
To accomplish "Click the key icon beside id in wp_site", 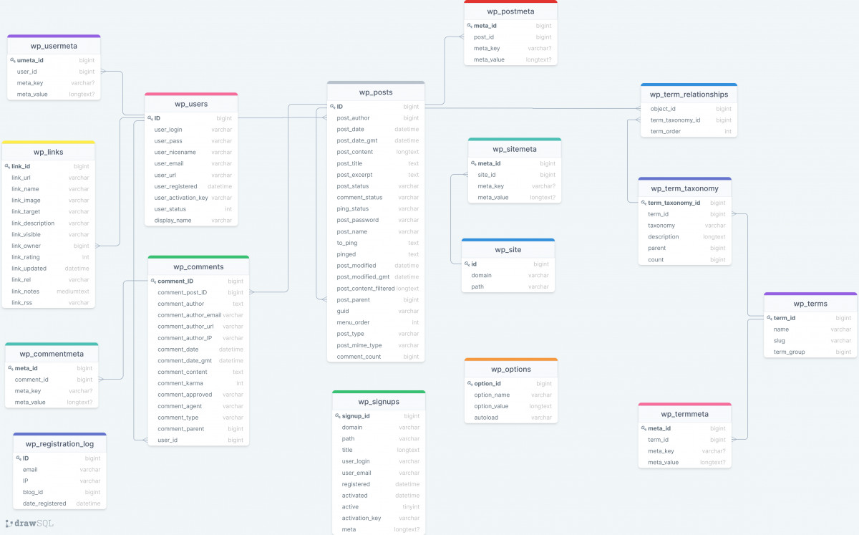I will [467, 264].
